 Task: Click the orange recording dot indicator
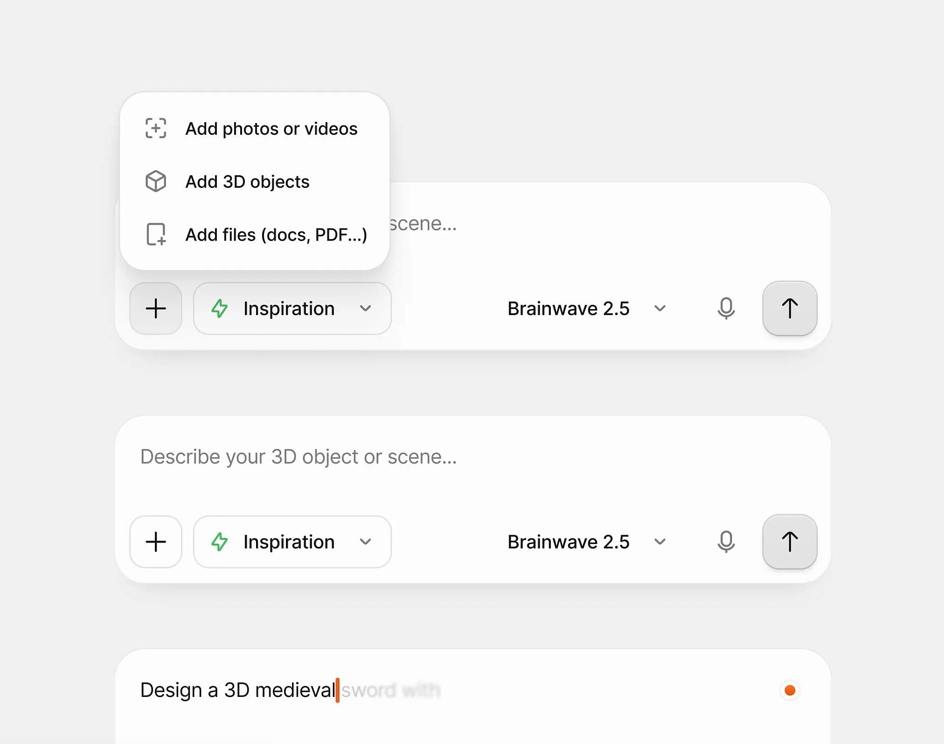coord(790,690)
